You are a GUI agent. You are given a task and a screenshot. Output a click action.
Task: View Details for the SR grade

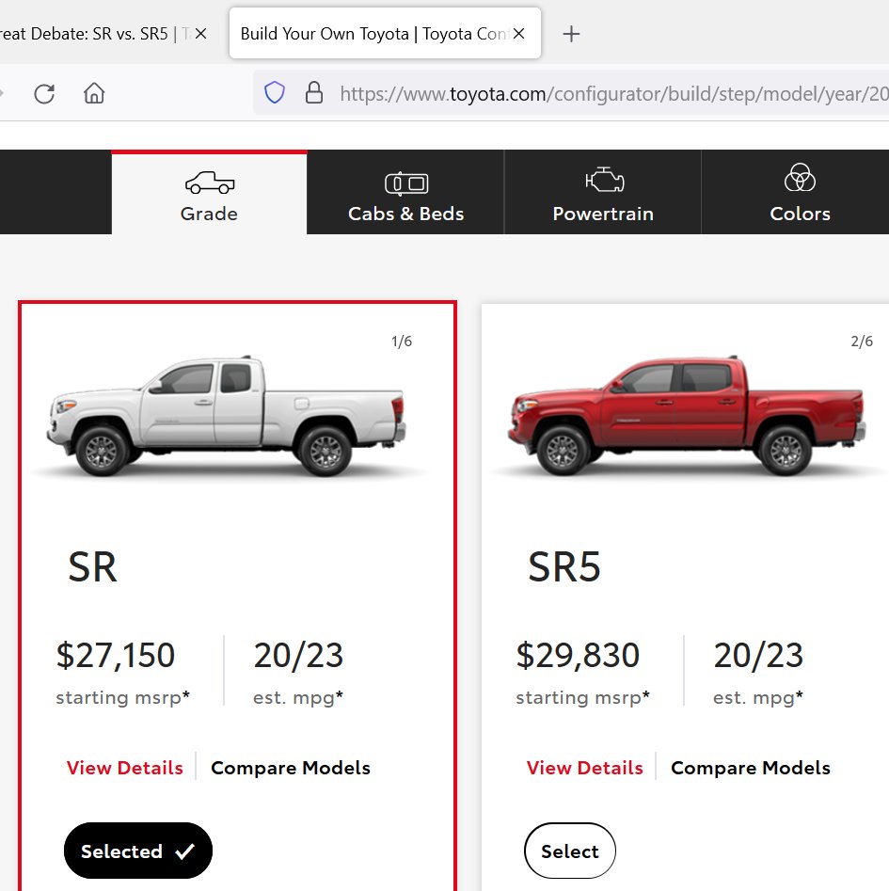[125, 768]
